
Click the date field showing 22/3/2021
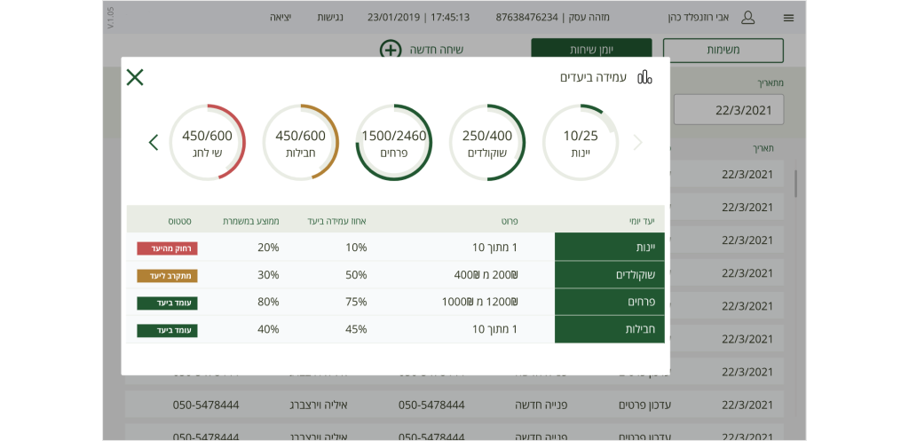pos(728,110)
